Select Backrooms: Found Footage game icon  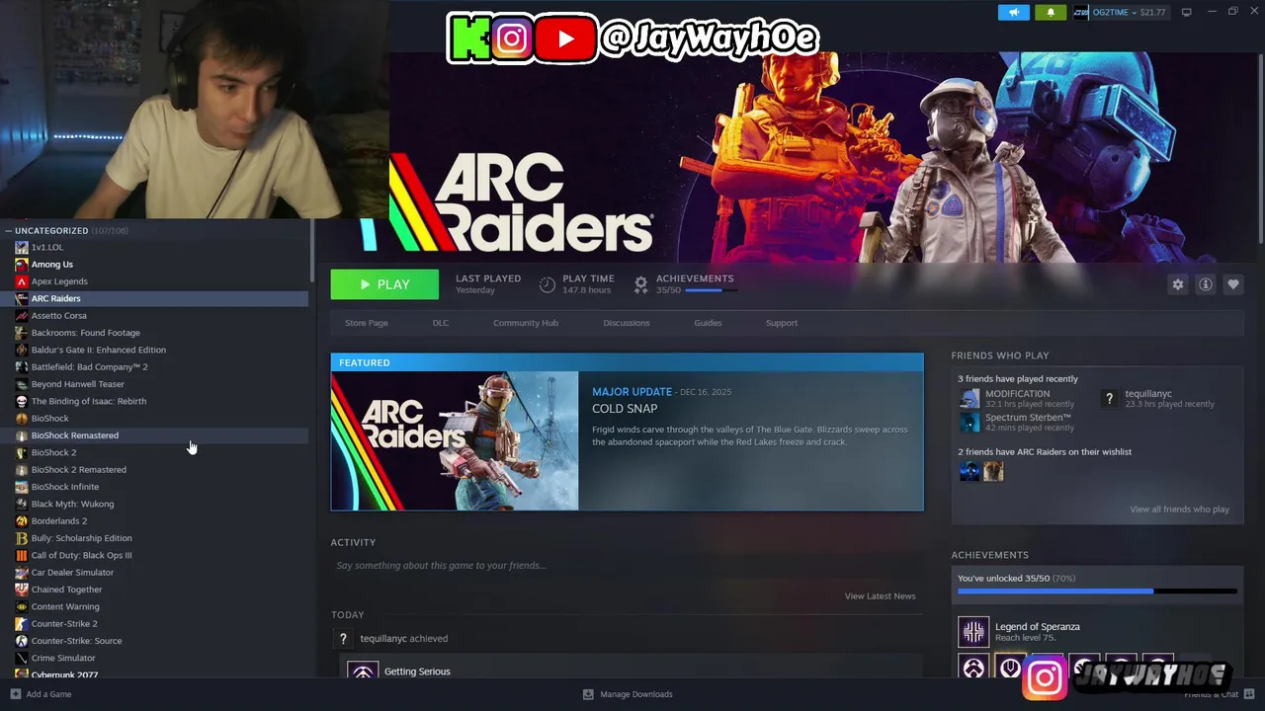click(22, 333)
